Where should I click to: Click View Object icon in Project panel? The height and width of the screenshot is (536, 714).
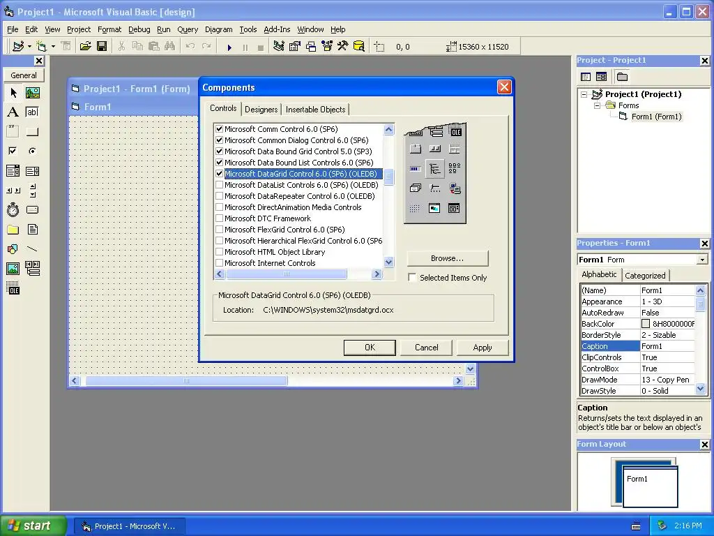pyautogui.click(x=602, y=77)
